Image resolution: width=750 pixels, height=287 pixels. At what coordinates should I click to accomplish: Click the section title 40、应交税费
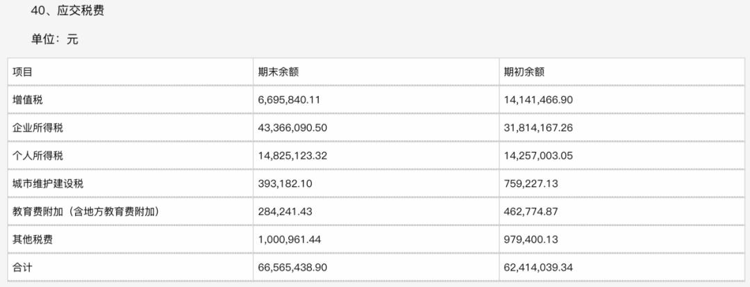click(68, 11)
